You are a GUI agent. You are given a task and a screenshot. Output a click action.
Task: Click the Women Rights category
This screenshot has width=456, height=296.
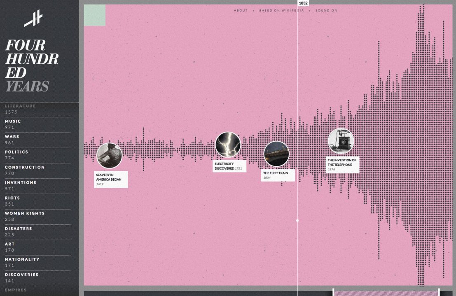pyautogui.click(x=24, y=213)
